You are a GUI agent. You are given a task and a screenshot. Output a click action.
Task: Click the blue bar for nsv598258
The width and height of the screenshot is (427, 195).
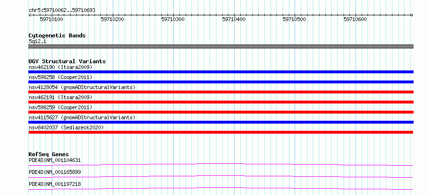pos(221,82)
